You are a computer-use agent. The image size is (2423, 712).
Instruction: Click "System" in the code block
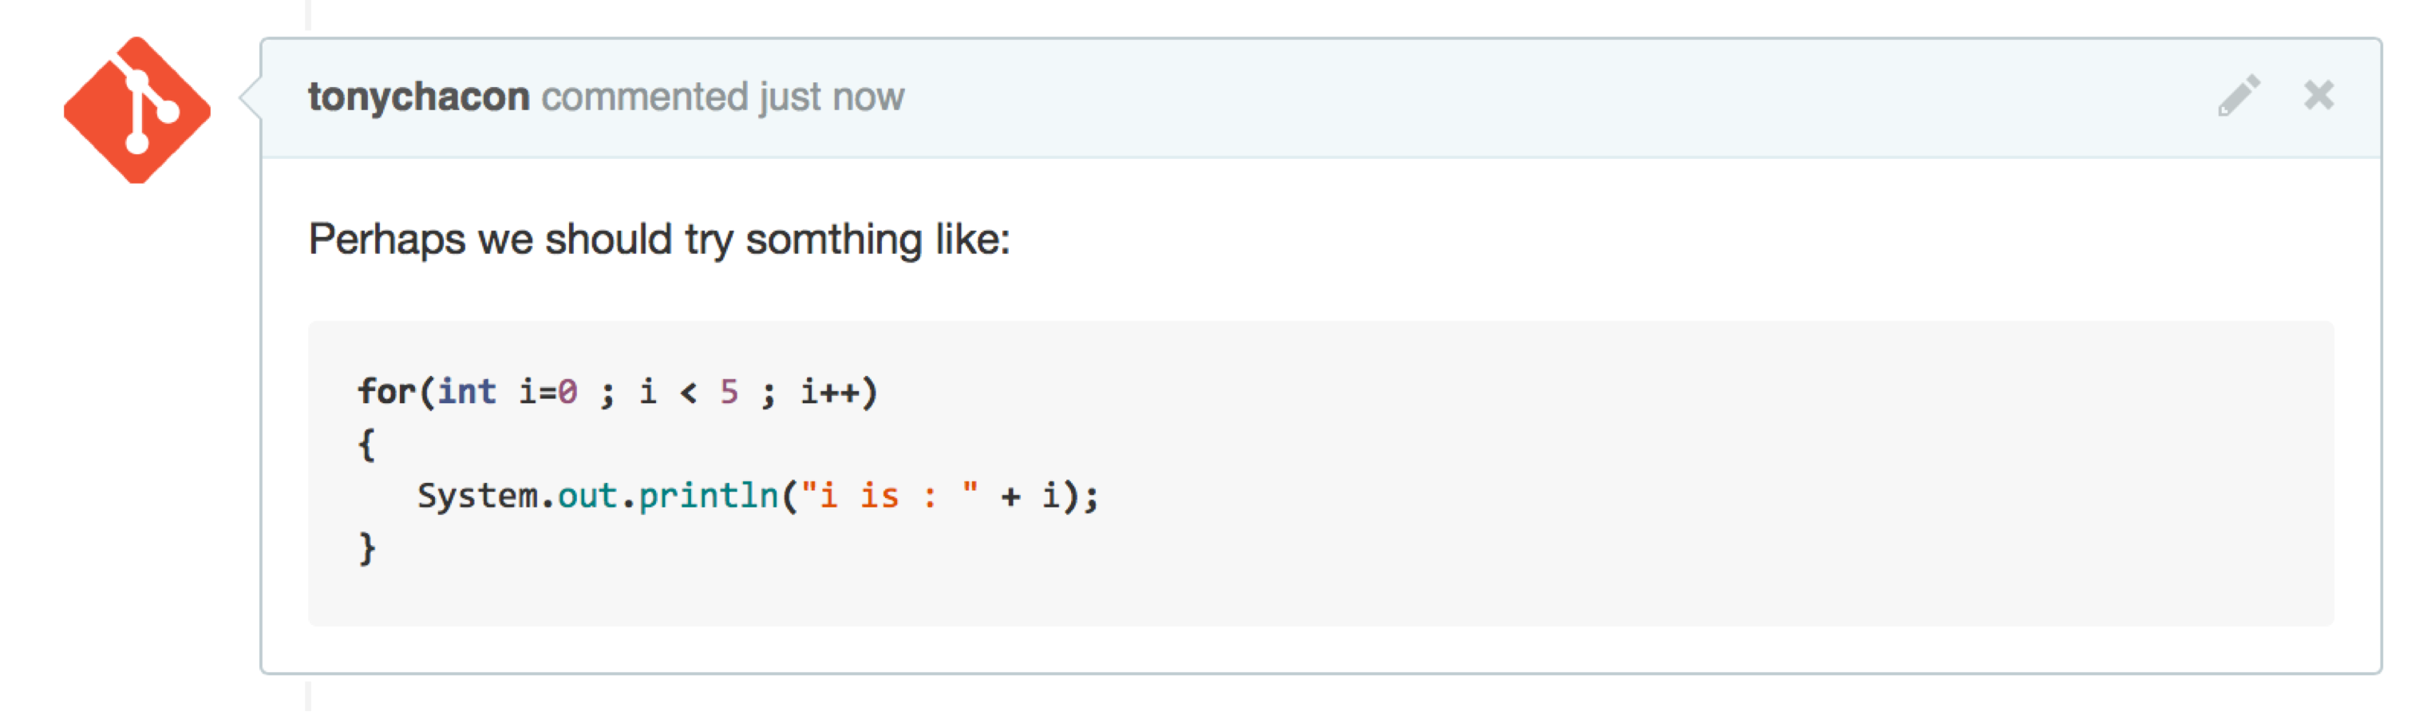pos(477,496)
